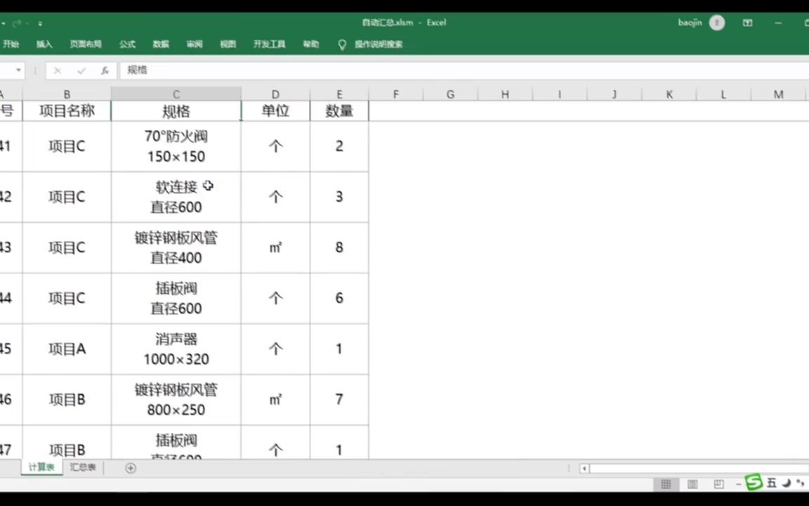809x506 pixels.
Task: Open the 开发工具 ribbon tab
Action: (269, 44)
